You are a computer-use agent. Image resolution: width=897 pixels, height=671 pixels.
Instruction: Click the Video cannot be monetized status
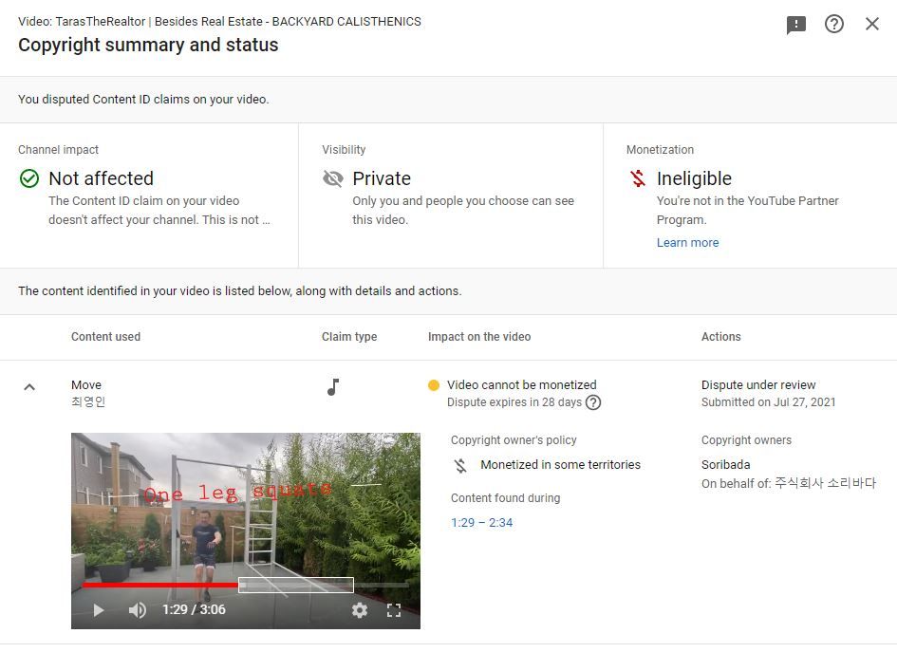pos(522,385)
